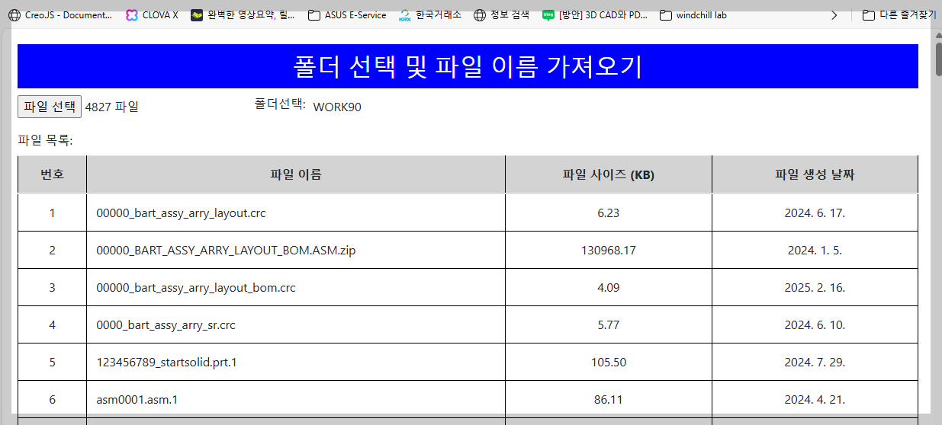This screenshot has width=942, height=425.
Task: Click the size value 4.09
Action: coord(609,288)
